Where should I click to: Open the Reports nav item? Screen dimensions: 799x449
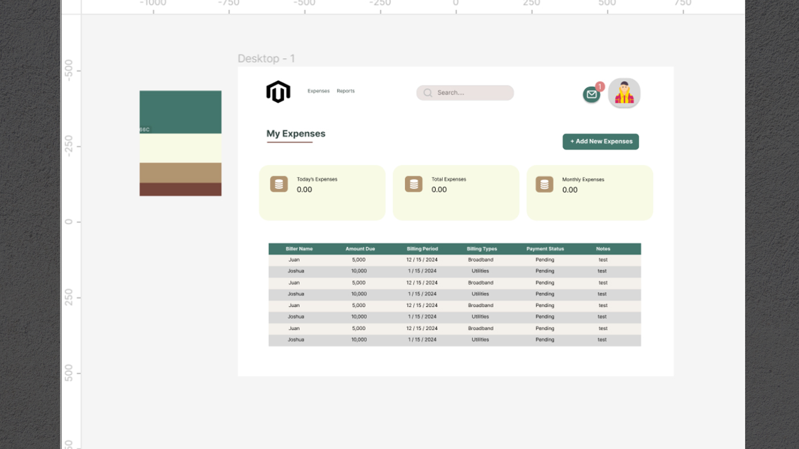pyautogui.click(x=345, y=91)
